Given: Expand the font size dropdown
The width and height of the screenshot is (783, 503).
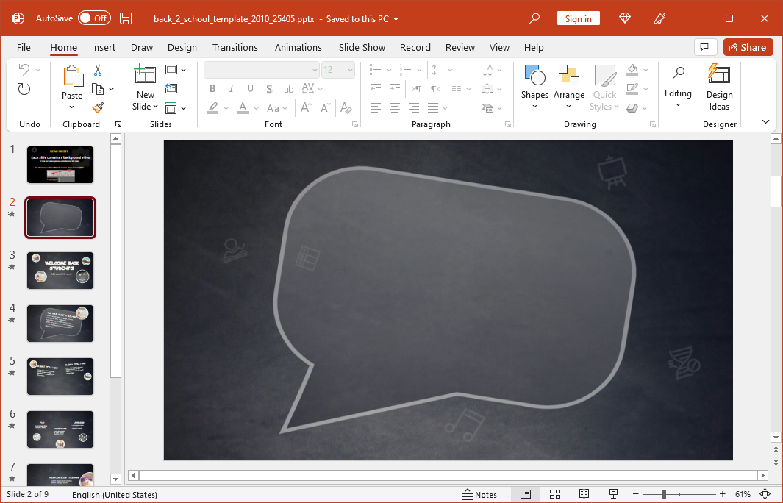Looking at the screenshot, I should point(349,70).
